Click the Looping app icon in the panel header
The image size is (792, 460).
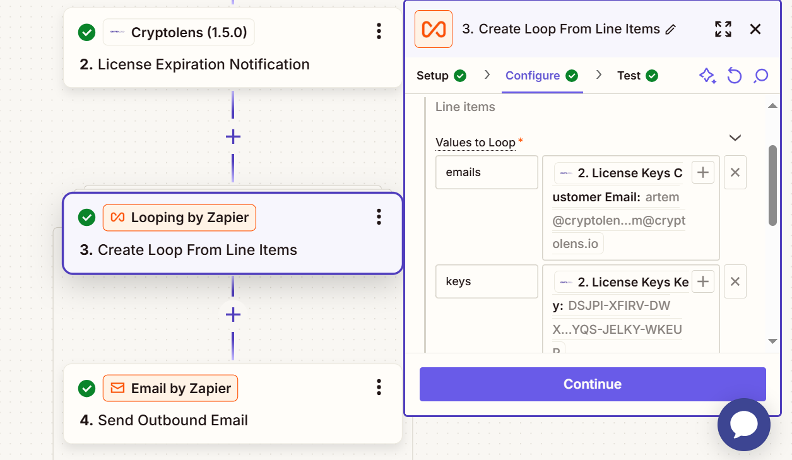pyautogui.click(x=434, y=29)
